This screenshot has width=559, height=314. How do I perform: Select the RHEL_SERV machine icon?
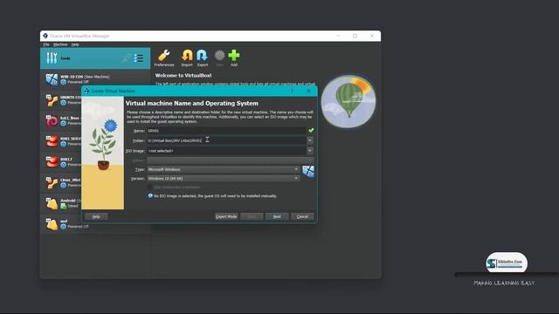coord(52,141)
